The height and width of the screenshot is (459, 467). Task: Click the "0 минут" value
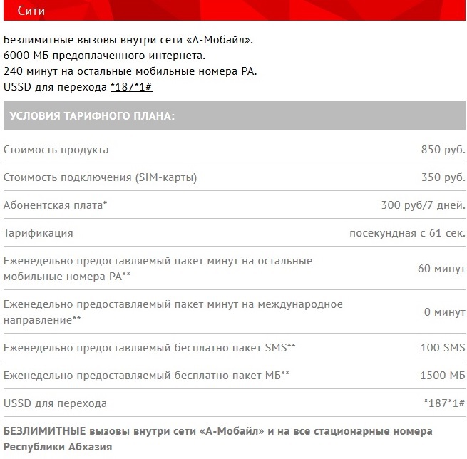click(x=444, y=312)
